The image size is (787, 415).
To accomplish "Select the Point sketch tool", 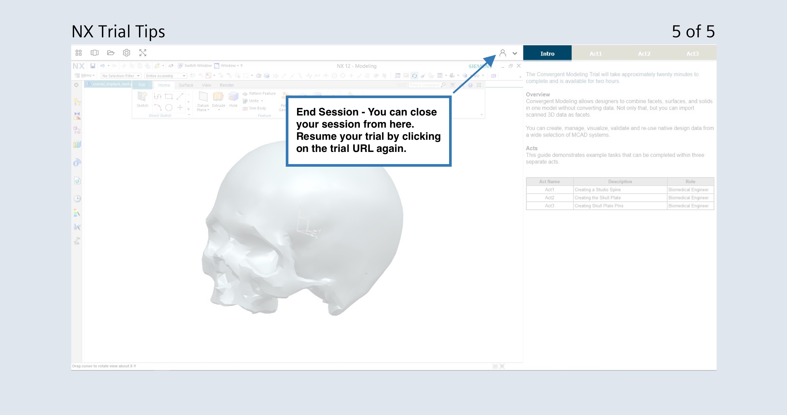I will click(180, 107).
